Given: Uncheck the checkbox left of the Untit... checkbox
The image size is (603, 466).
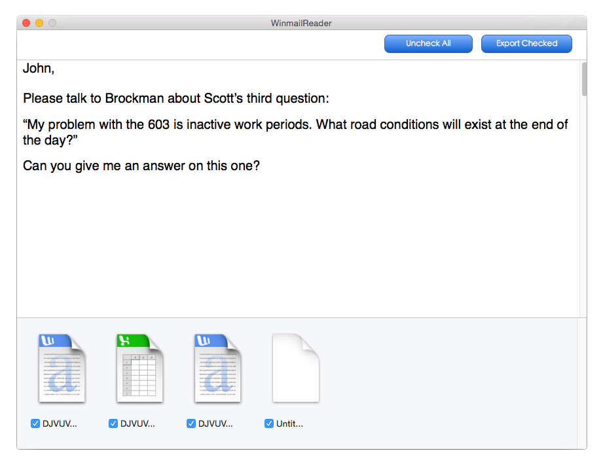Looking at the screenshot, I should point(191,423).
